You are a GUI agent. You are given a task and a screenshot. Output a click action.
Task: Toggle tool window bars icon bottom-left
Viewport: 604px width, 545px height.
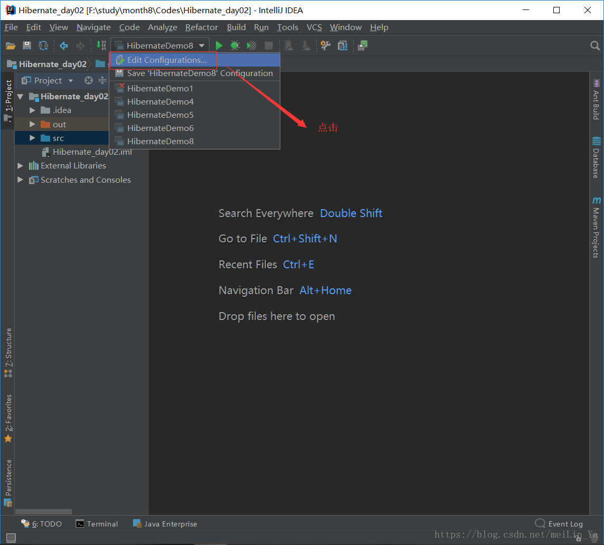(11, 538)
